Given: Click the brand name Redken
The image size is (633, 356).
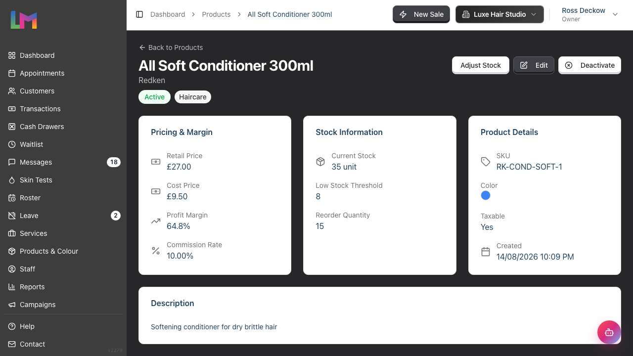Looking at the screenshot, I should pos(152,80).
